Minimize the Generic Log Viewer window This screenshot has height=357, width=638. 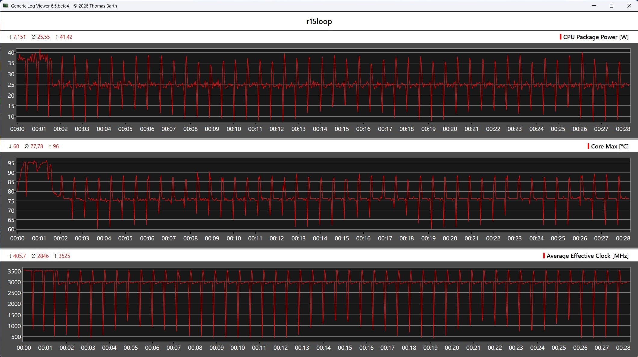pos(594,6)
